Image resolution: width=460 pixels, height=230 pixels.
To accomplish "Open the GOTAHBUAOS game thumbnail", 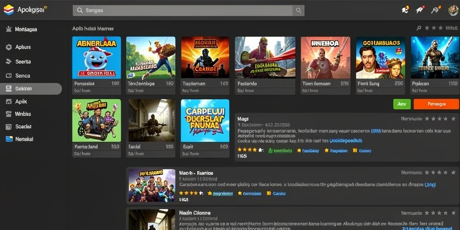I will tap(380, 58).
